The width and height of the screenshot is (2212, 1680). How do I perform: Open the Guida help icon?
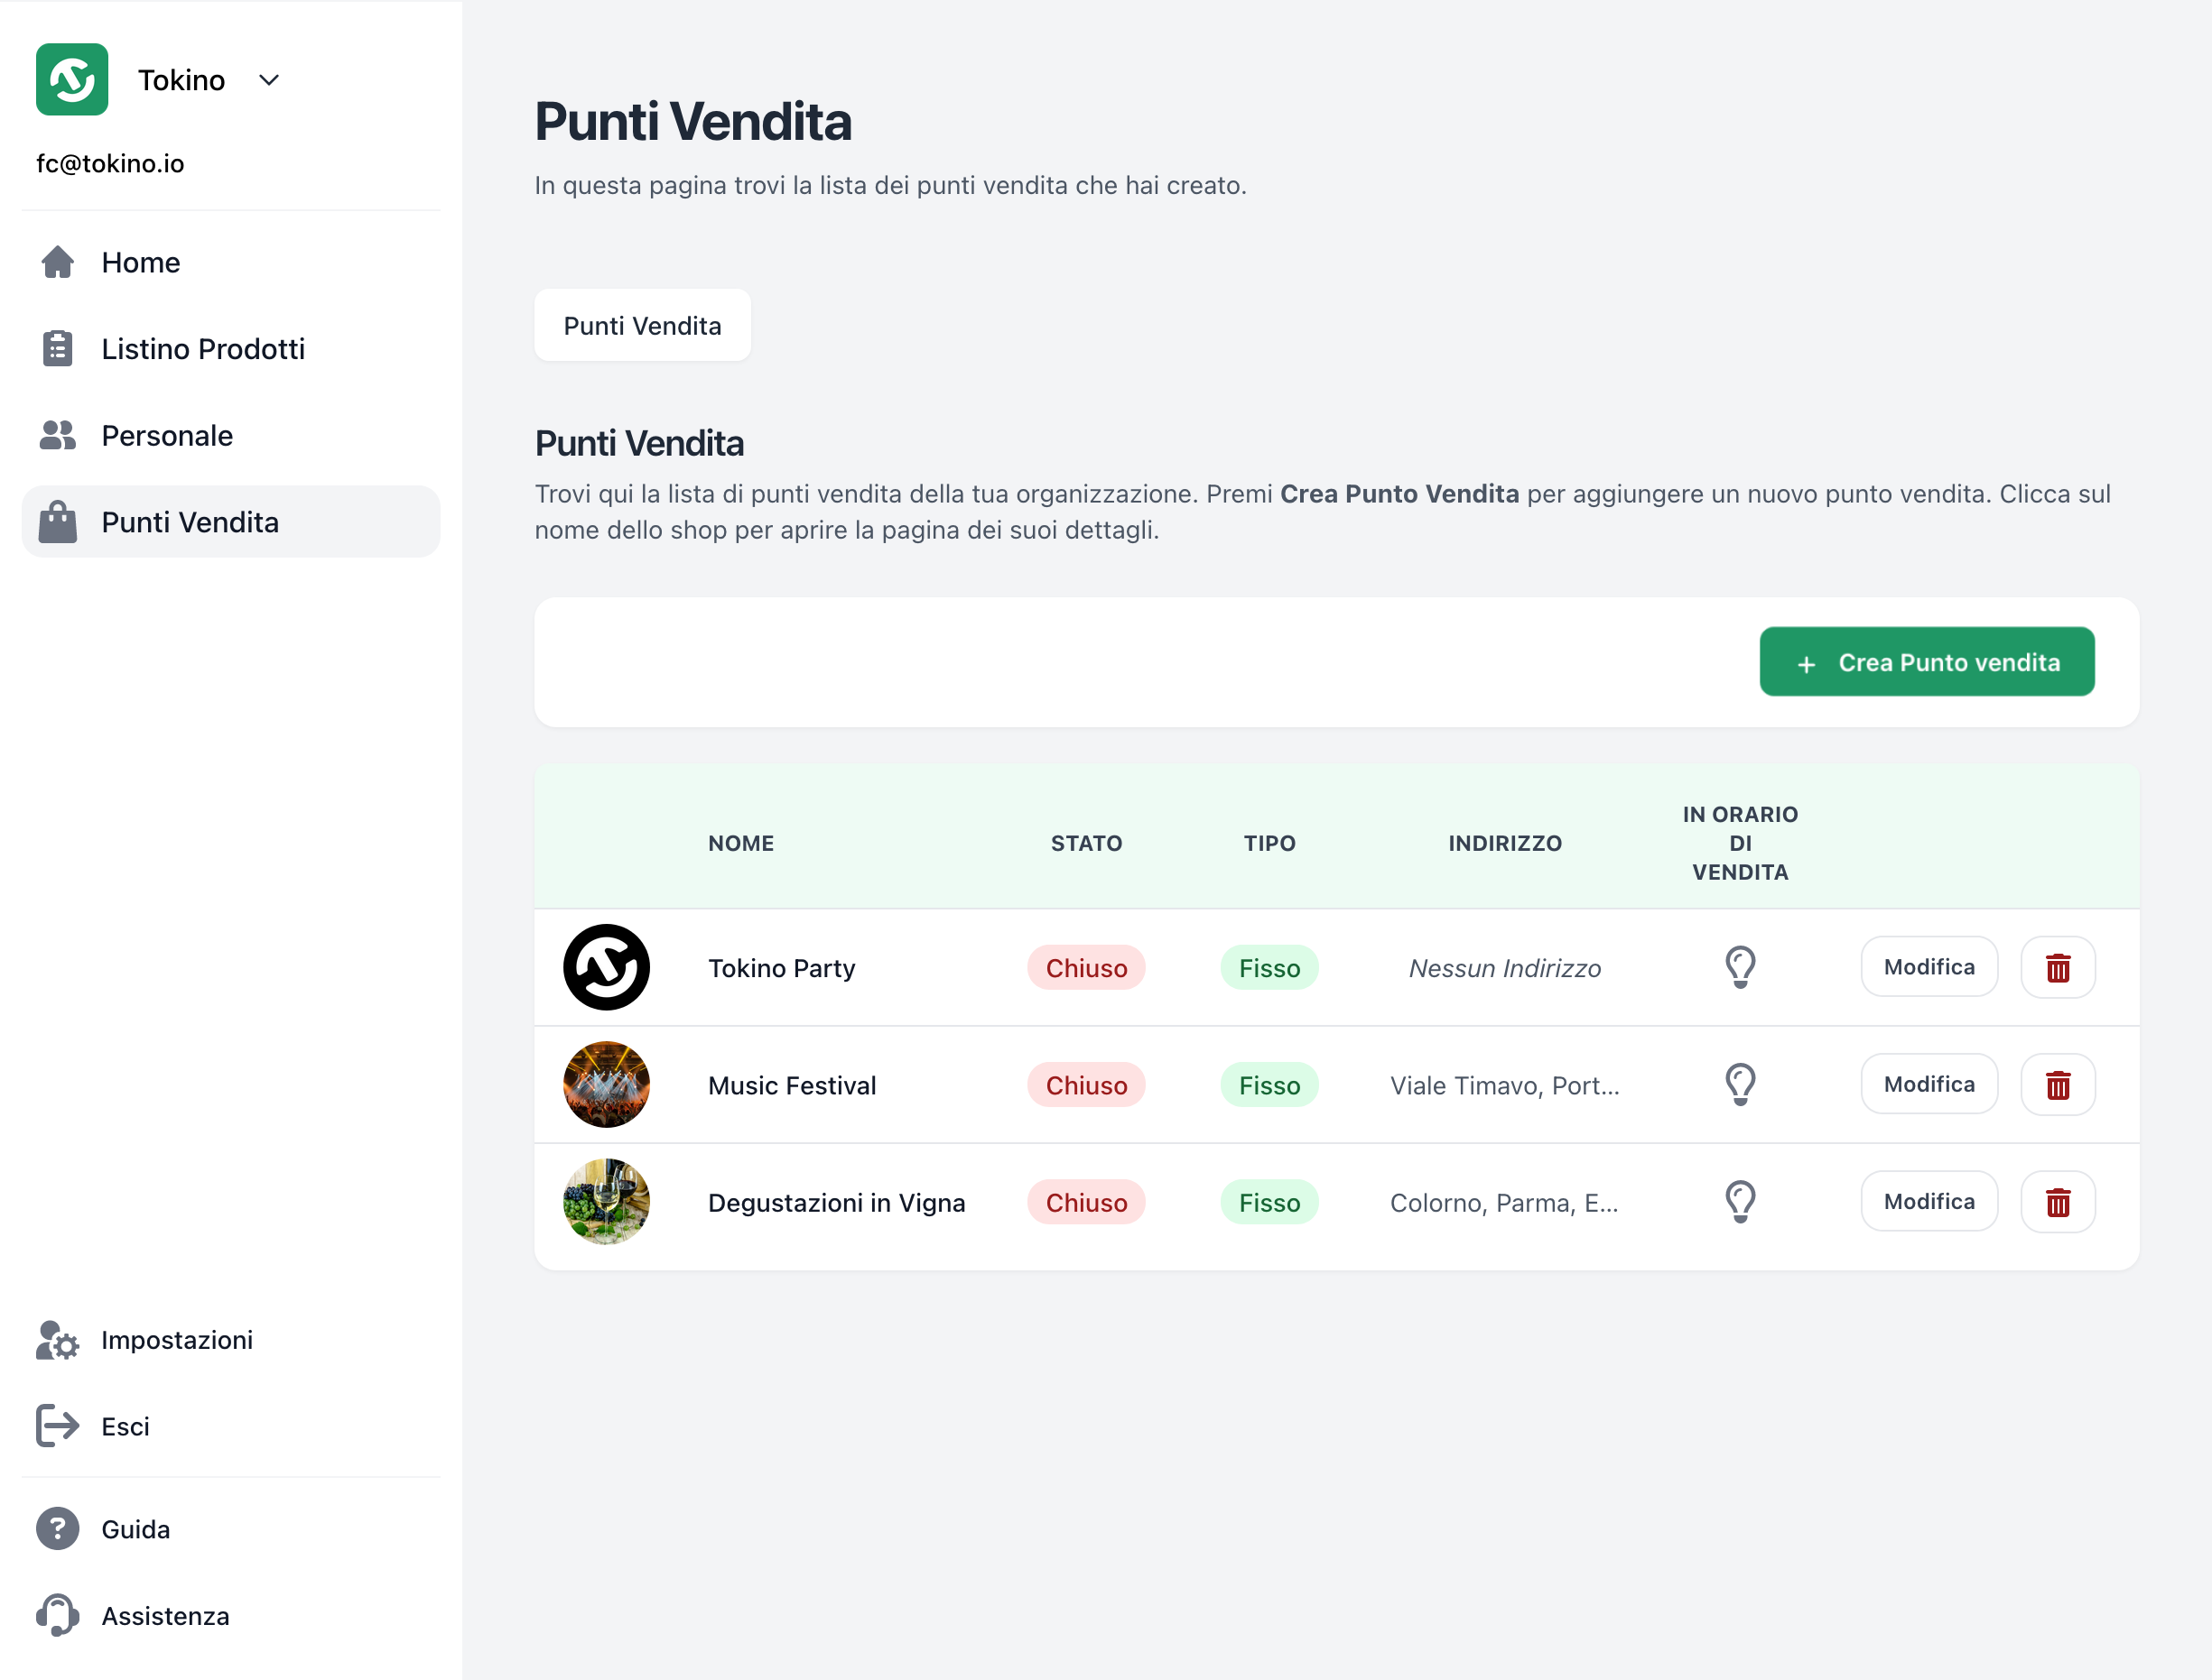58,1529
